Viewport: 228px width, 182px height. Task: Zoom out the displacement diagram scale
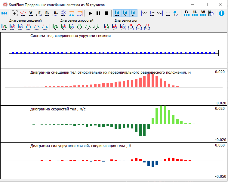pos(20,27)
